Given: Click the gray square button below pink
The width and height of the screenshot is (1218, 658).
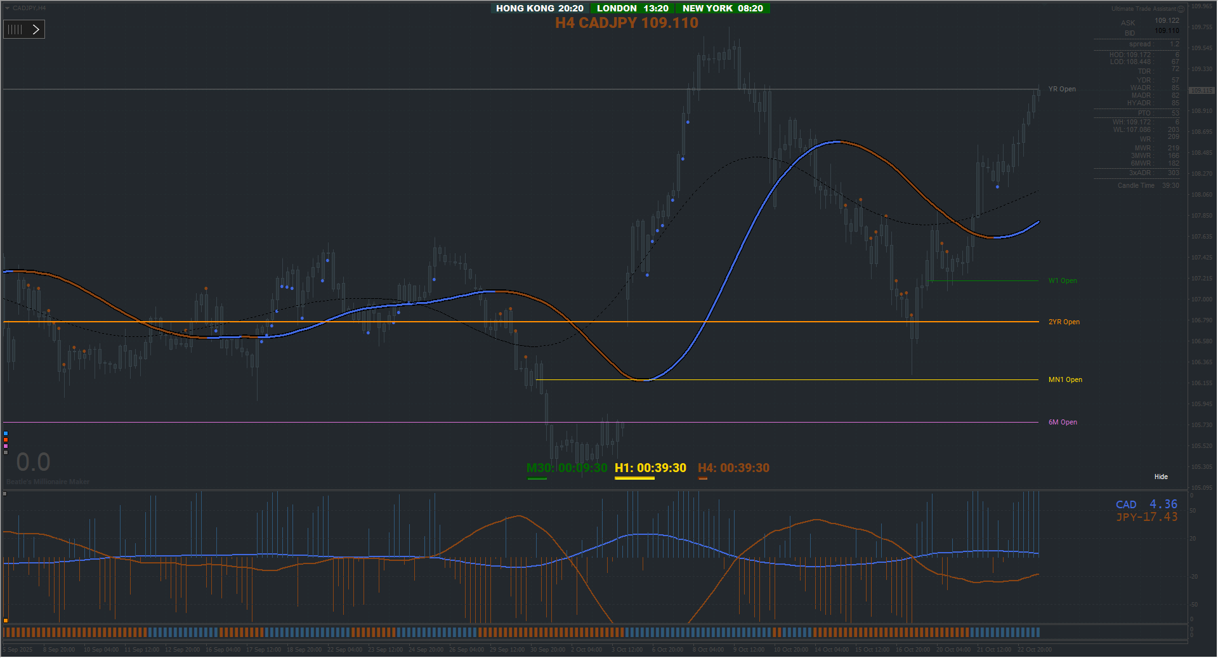Looking at the screenshot, I should tap(6, 452).
